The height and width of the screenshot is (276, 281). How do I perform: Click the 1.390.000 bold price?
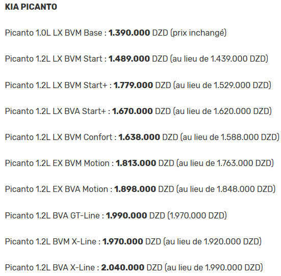129,33
